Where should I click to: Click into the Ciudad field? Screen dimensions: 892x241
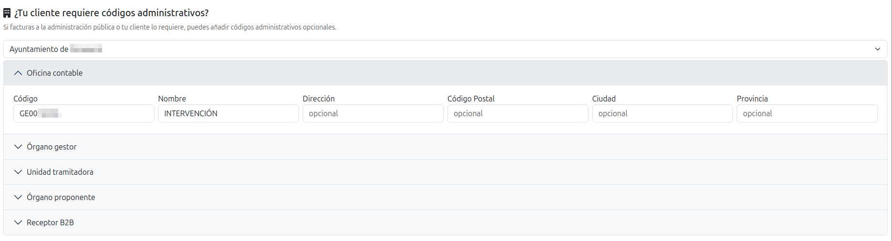662,113
